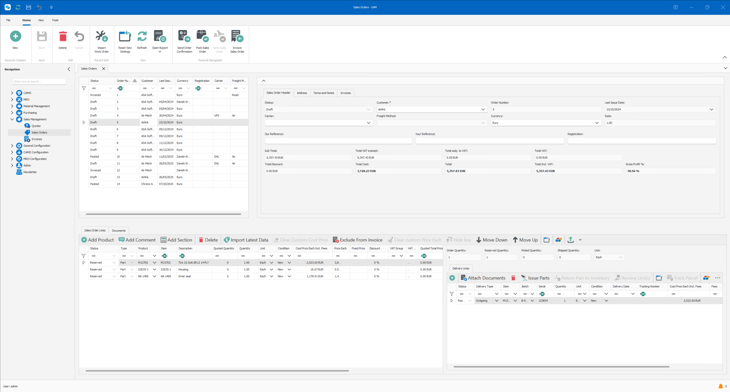Open the Customer dropdown showing Airlink
This screenshot has height=392, width=730.
[x=483, y=110]
